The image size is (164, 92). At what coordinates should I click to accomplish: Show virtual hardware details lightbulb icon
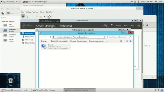coord(27,16)
